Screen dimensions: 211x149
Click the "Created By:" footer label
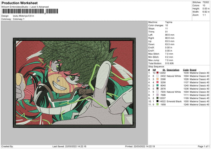click(x=7, y=146)
